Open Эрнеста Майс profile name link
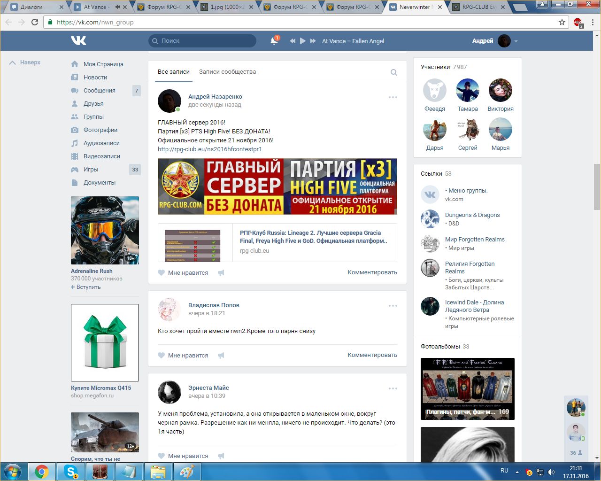Viewport: 601px width, 481px height. (x=208, y=388)
